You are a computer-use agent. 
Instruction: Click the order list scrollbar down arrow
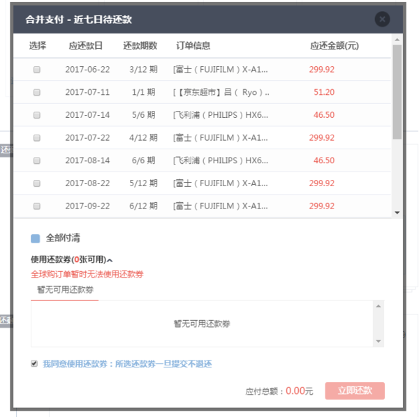pos(397,213)
